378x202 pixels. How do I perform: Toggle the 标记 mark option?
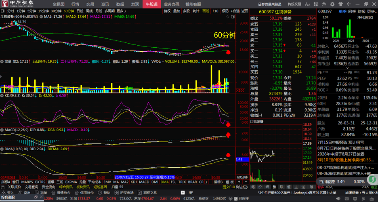[x=225, y=11]
